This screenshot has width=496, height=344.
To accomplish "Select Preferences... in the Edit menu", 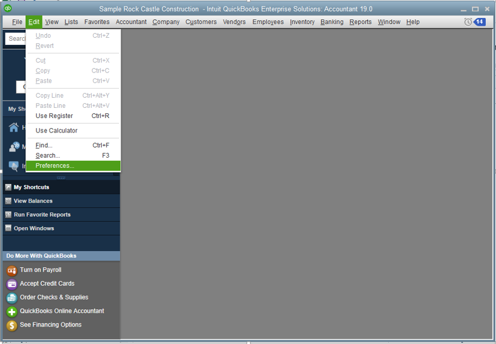I will point(73,166).
